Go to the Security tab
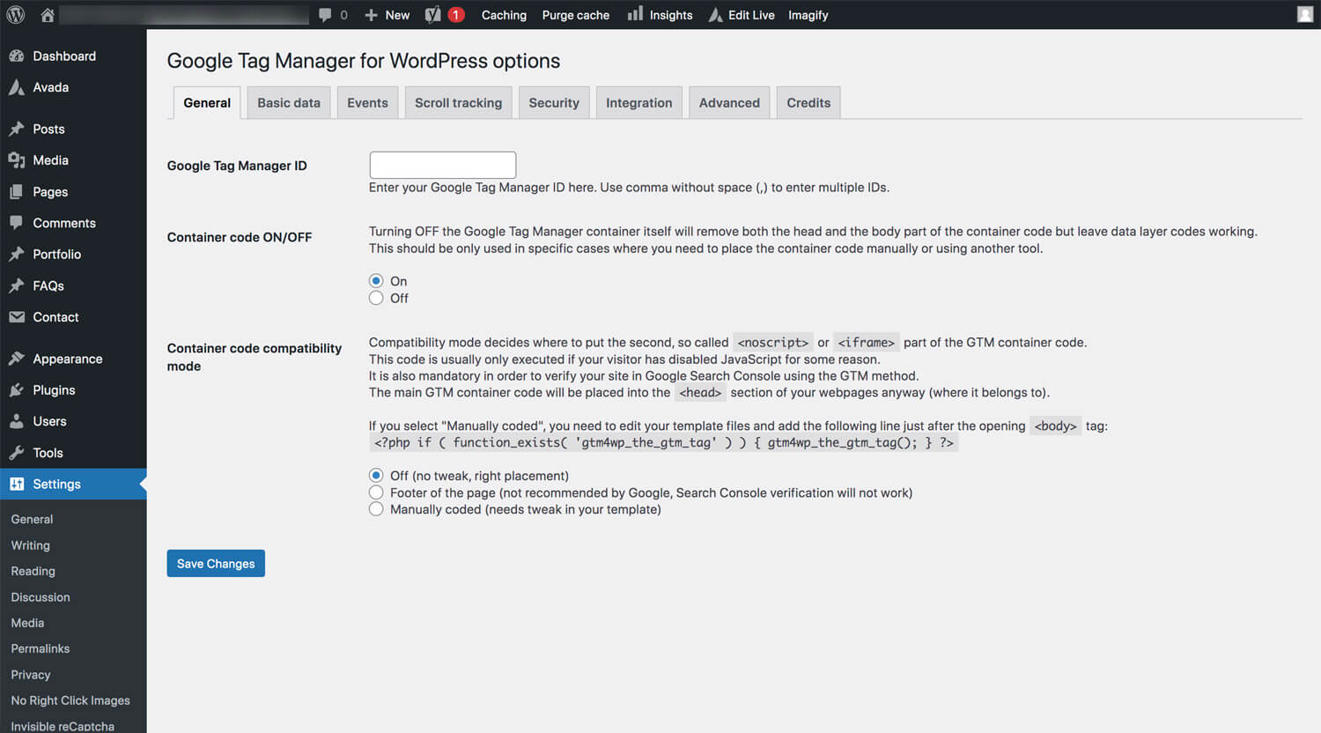Viewport: 1321px width, 733px height. tap(554, 103)
